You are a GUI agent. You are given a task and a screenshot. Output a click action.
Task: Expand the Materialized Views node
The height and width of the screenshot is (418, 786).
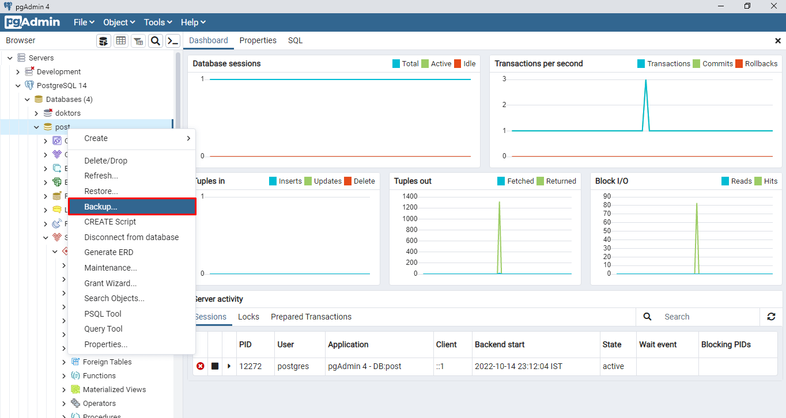tap(64, 389)
